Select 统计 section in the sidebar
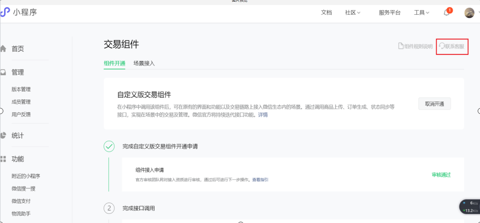 point(18,136)
